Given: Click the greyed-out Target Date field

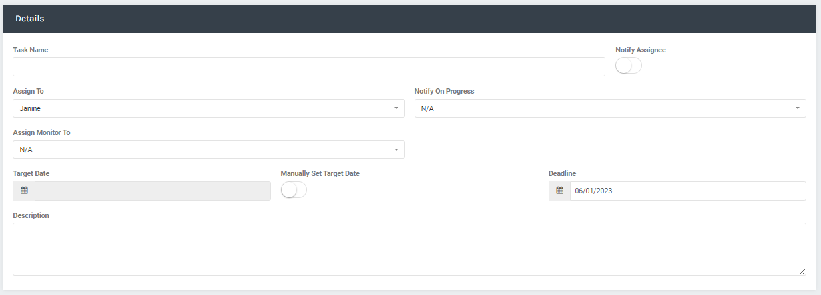Looking at the screenshot, I should click(152, 191).
